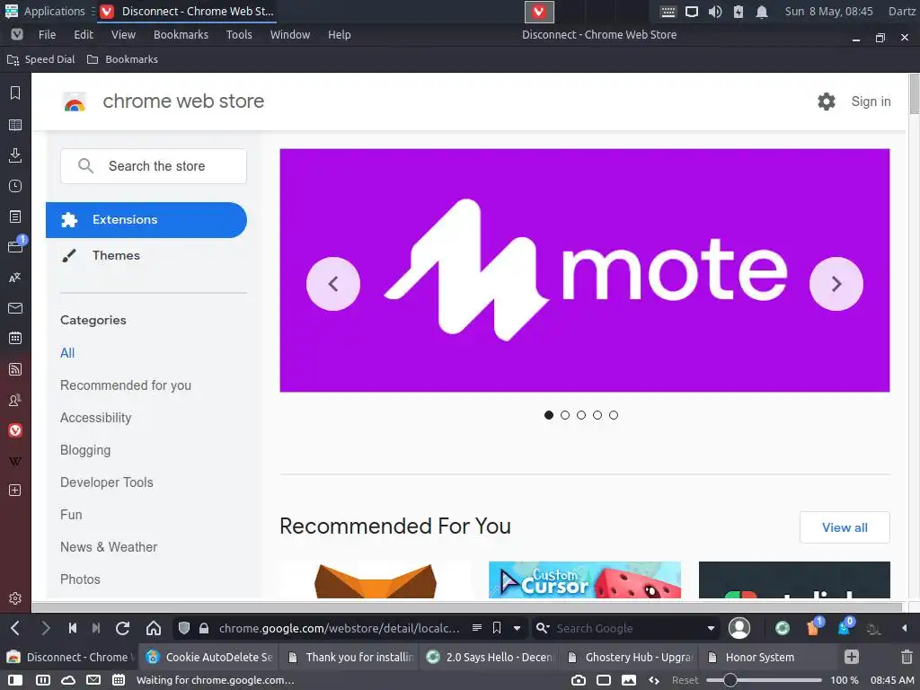
Task: Select the fourth carousel dot
Action: (597, 415)
